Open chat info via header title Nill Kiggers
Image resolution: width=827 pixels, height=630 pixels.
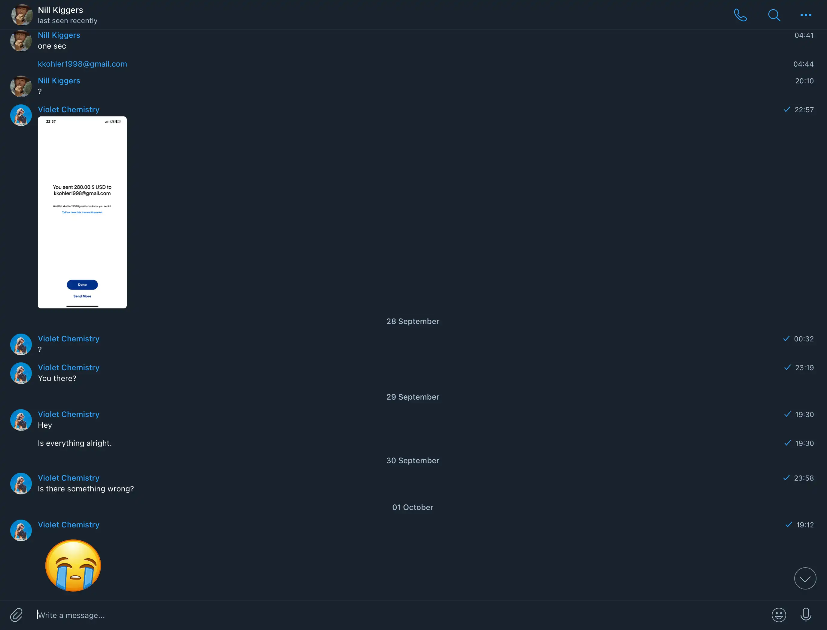(60, 10)
